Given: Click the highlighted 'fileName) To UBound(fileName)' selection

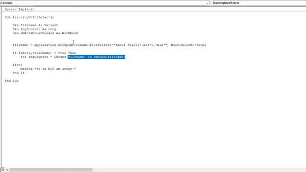Looking at the screenshot, I should (97, 57).
